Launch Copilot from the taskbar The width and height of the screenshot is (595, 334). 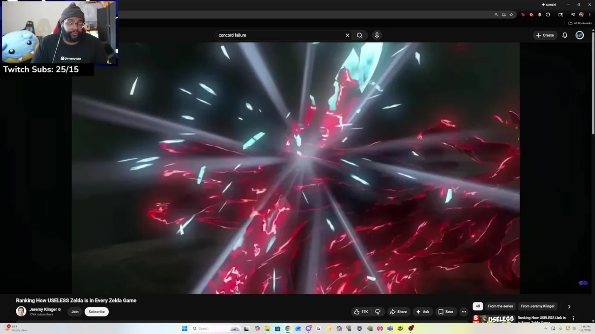tap(257, 328)
